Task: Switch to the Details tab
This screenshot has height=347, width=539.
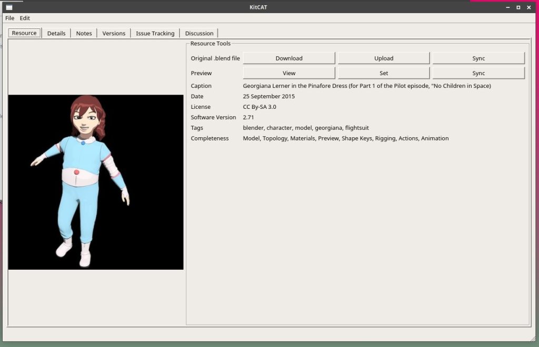Action: [x=56, y=33]
